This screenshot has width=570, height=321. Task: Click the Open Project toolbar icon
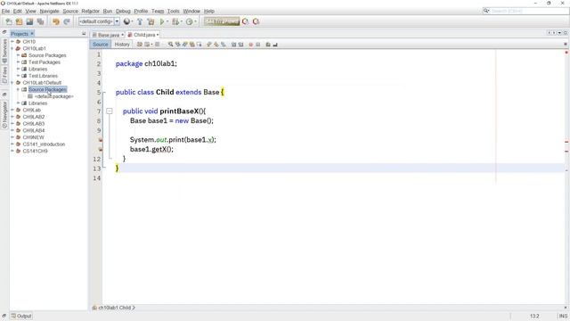pos(29,21)
